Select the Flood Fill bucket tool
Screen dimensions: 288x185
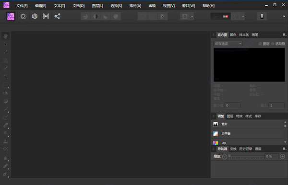click(x=5, y=93)
